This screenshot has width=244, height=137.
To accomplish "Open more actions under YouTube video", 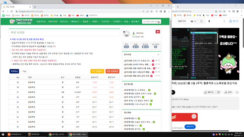I will click(x=237, y=92).
